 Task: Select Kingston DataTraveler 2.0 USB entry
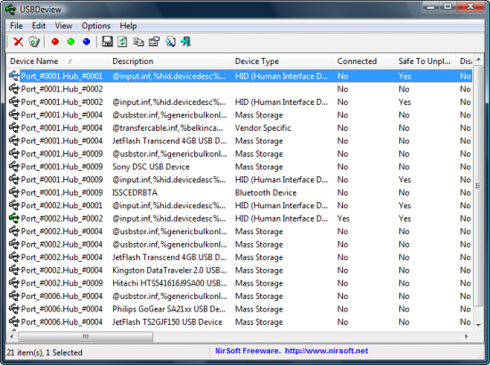pos(169,270)
